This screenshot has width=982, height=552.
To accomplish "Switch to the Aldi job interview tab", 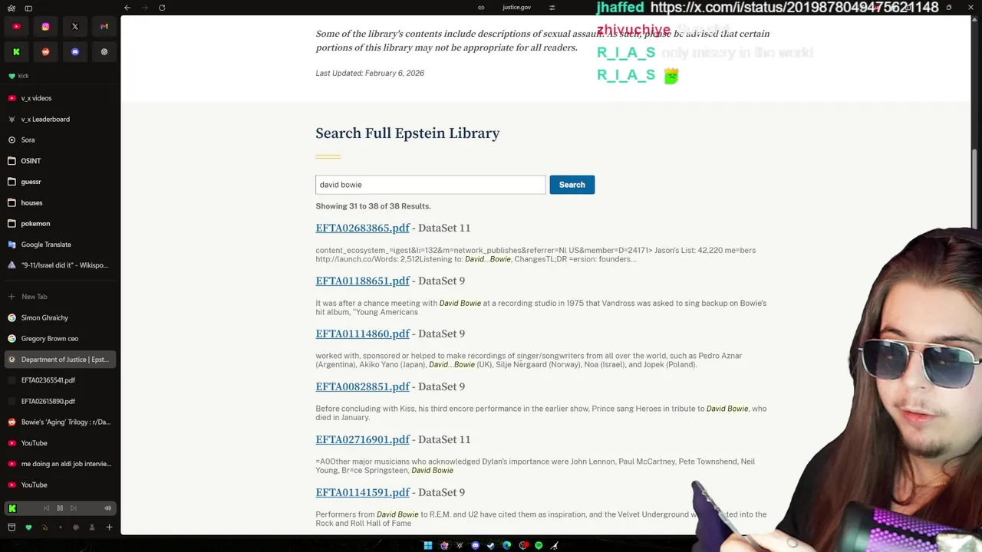I will point(60,464).
